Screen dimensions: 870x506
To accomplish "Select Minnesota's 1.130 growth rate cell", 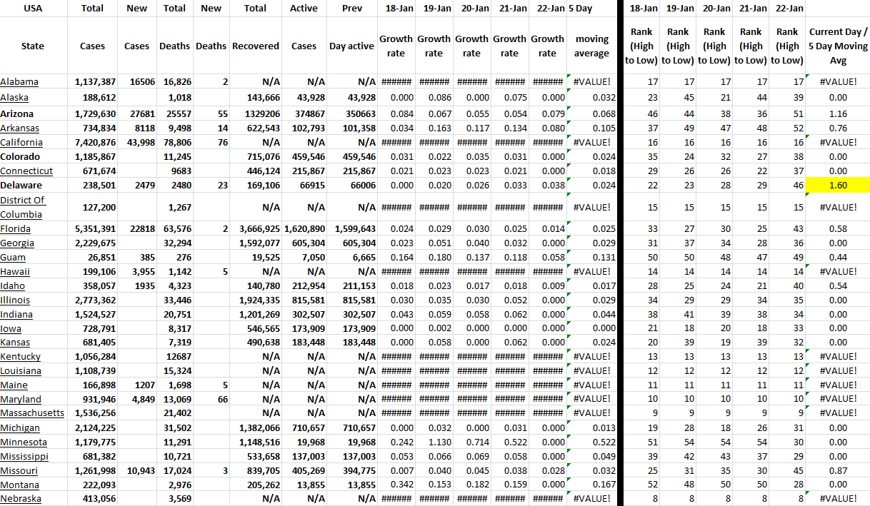I will pyautogui.click(x=434, y=442).
